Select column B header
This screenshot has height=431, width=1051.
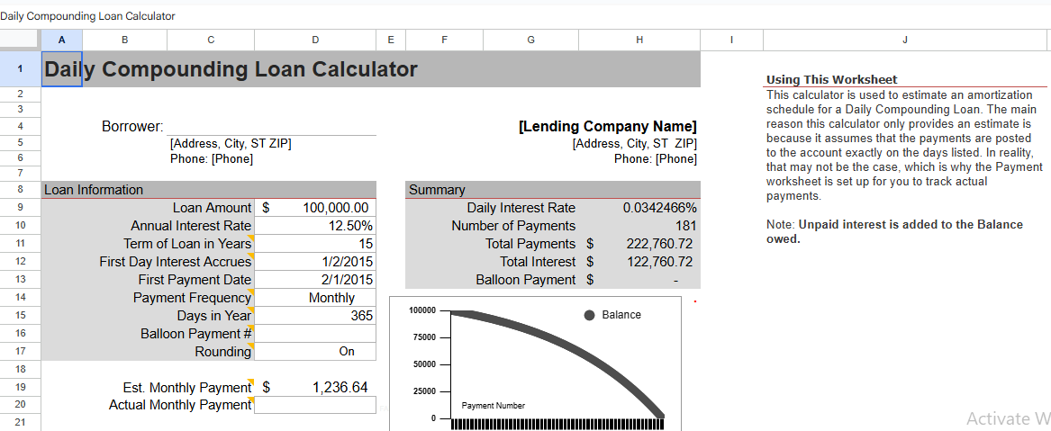click(x=124, y=40)
